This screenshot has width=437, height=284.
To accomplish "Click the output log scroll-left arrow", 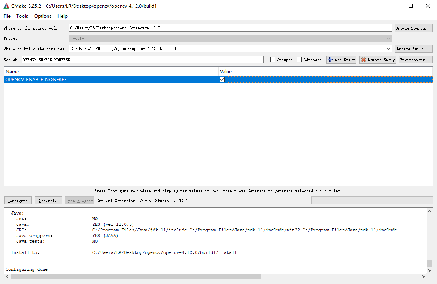I will [x=8, y=277].
